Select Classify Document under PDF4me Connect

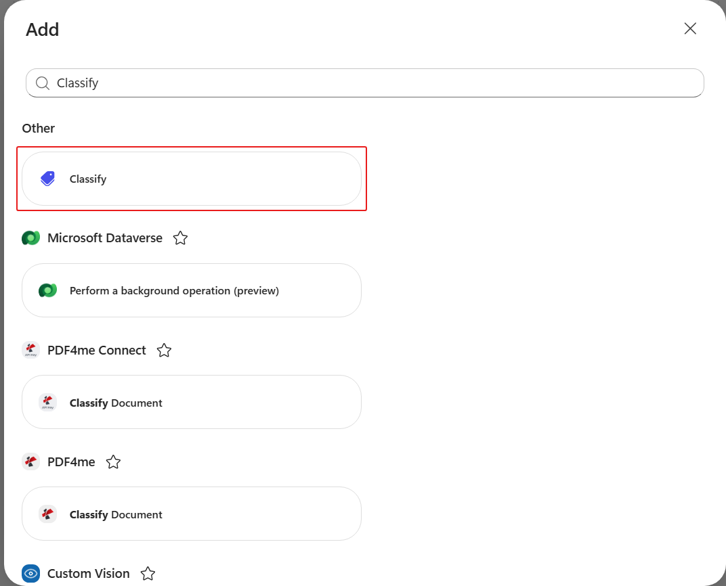click(191, 402)
